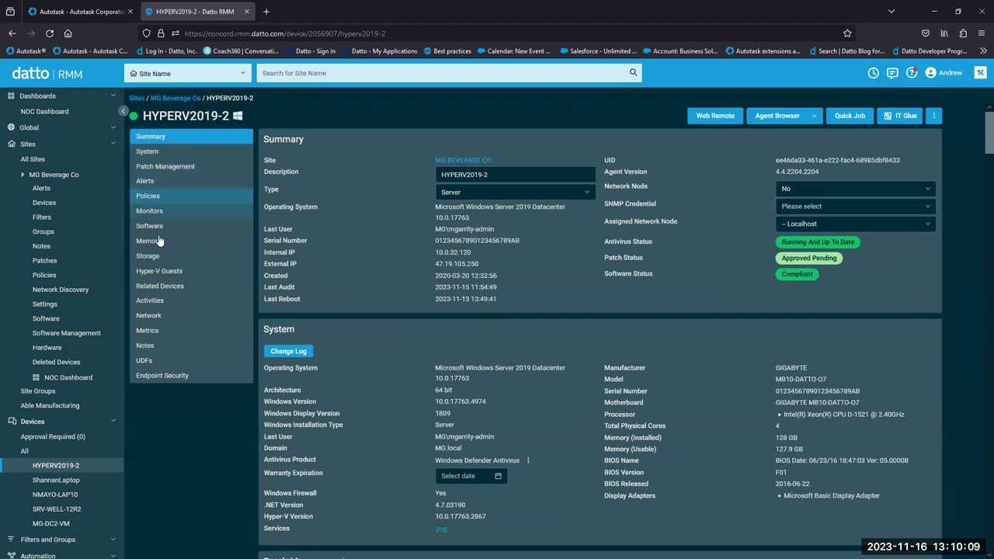Image resolution: width=994 pixels, height=559 pixels.
Task: Open the Storage device menu item
Action: tap(191, 255)
